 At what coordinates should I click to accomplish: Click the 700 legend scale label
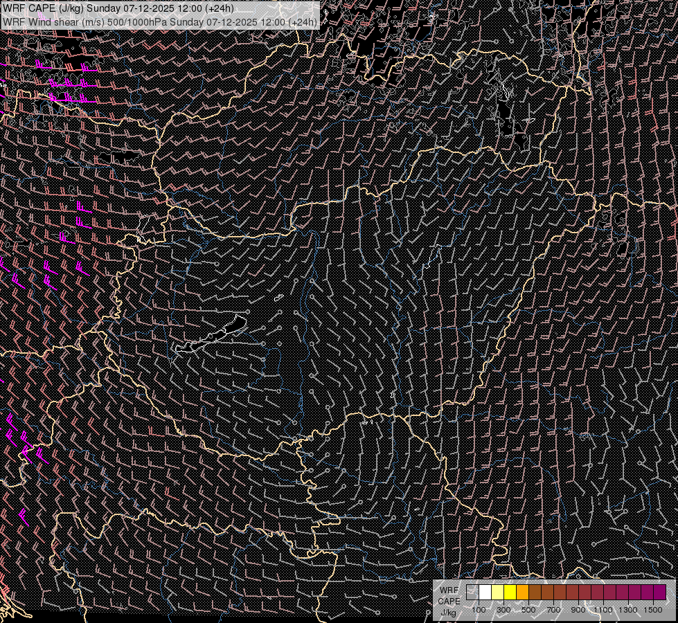553,610
